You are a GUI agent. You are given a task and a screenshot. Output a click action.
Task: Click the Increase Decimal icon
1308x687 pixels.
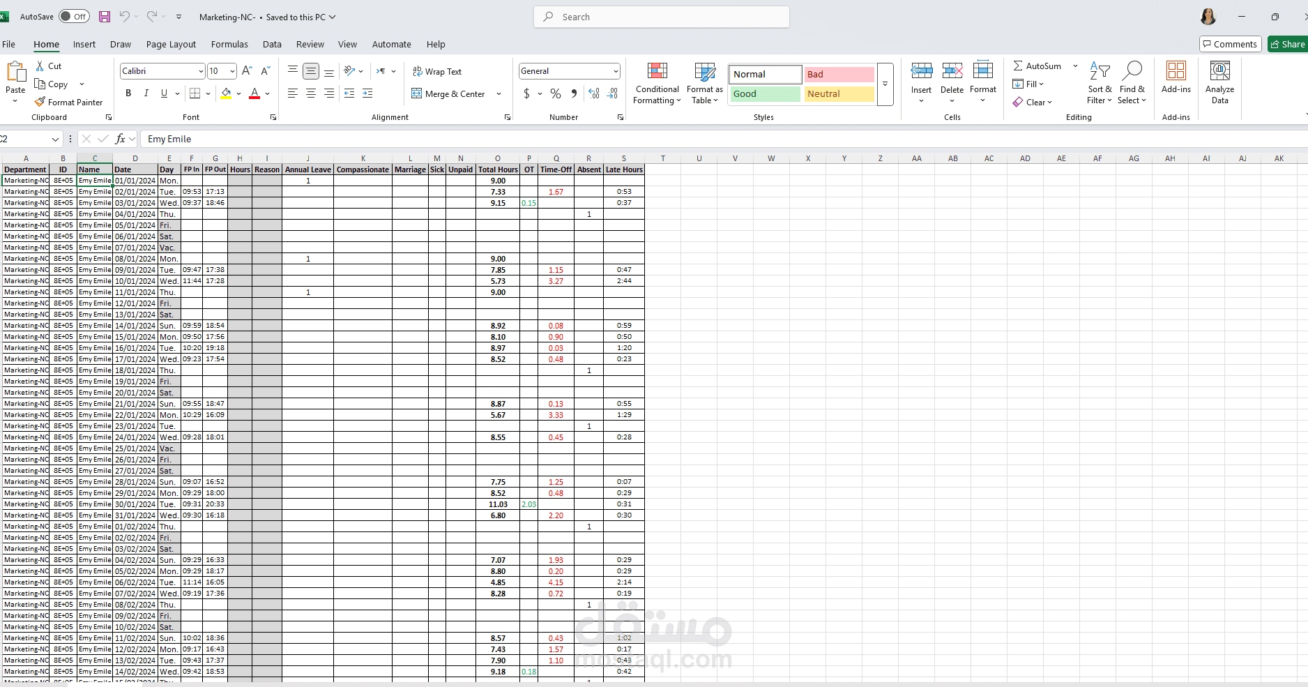pos(594,93)
